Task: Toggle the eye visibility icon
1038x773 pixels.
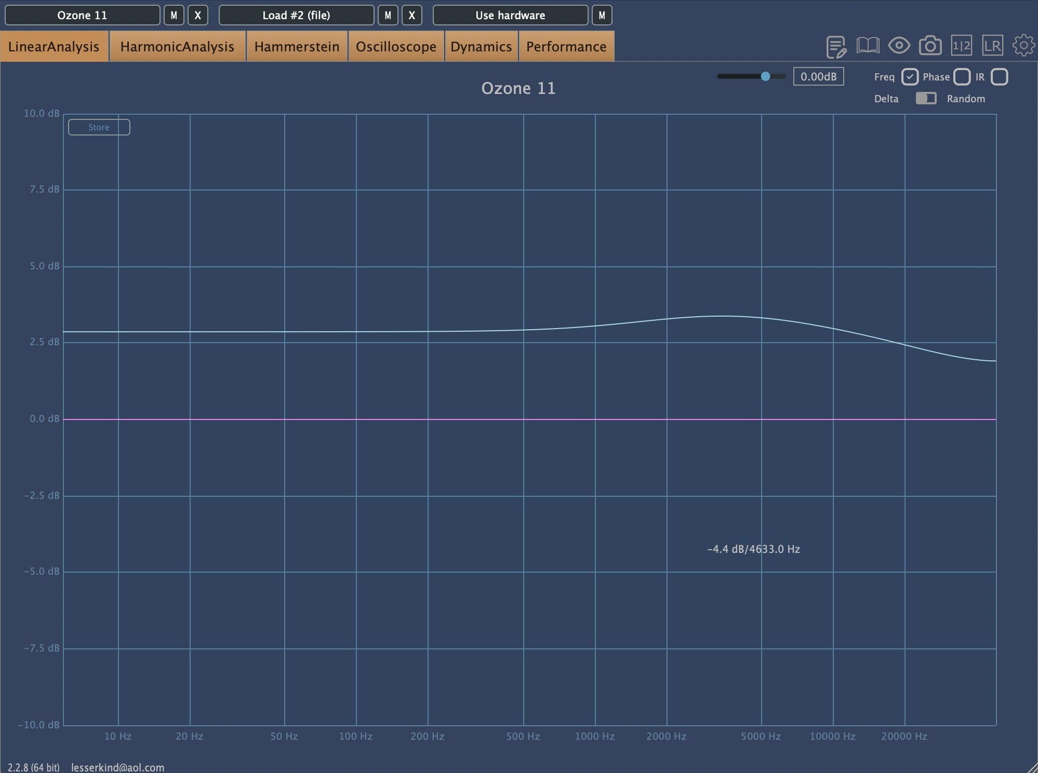Action: coord(899,46)
